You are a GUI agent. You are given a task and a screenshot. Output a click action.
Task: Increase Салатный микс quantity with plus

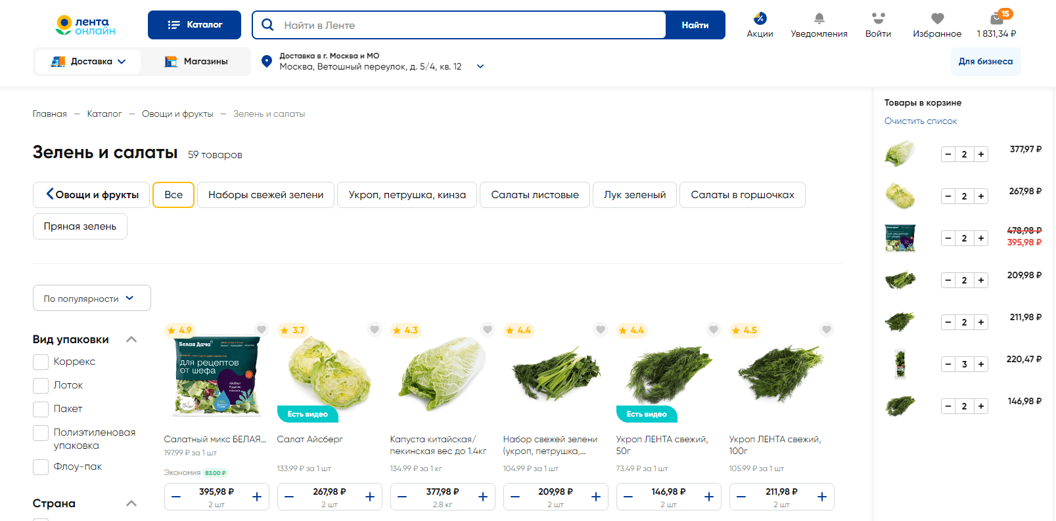point(257,497)
